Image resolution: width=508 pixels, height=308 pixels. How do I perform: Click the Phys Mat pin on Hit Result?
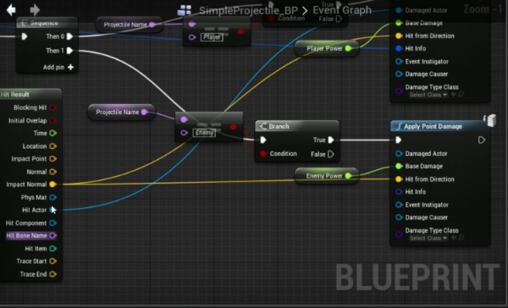pos(52,197)
